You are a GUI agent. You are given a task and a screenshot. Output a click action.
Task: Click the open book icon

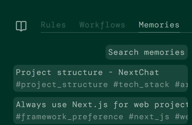[x=21, y=26]
